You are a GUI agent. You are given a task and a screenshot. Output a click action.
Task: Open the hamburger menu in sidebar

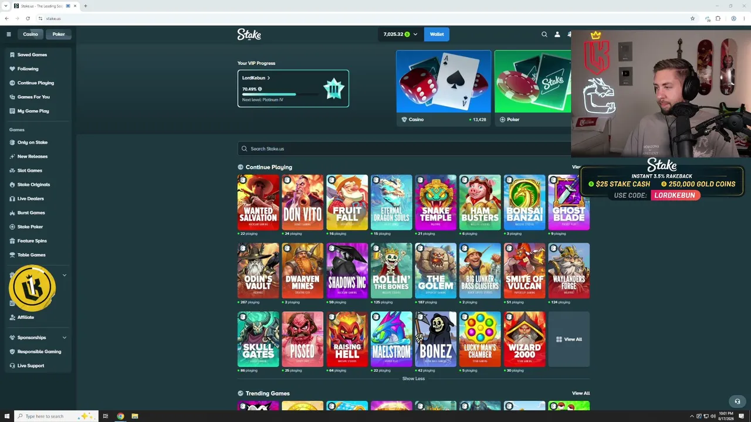[x=9, y=34]
